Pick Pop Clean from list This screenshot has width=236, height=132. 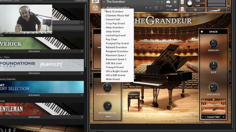111,39
